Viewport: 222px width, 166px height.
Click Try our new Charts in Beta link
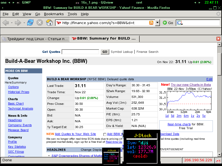[191, 85]
